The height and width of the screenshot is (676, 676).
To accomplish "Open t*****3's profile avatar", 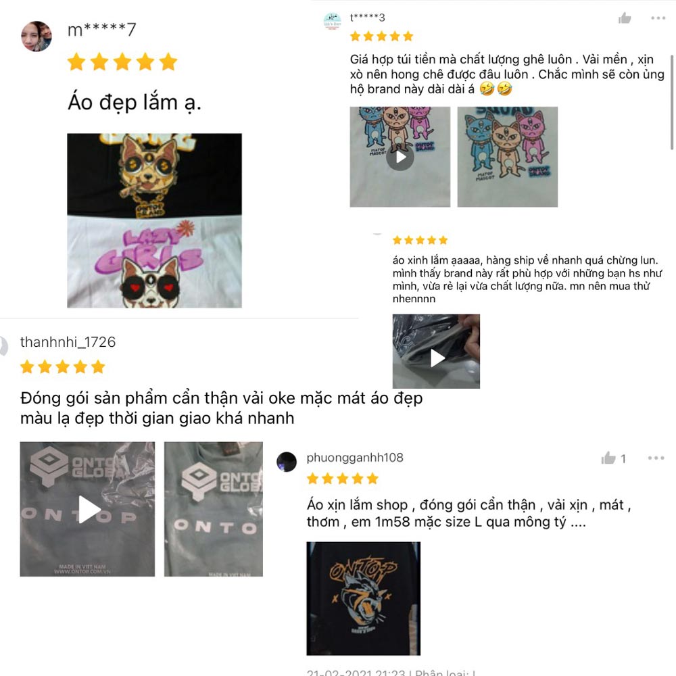I will (x=332, y=21).
